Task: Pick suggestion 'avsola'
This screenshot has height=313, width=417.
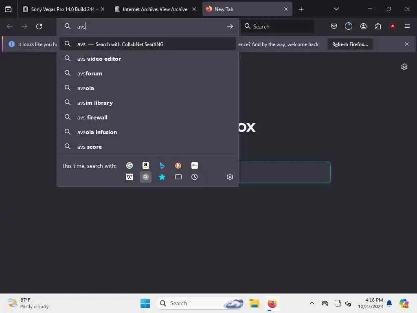Action: (147, 88)
